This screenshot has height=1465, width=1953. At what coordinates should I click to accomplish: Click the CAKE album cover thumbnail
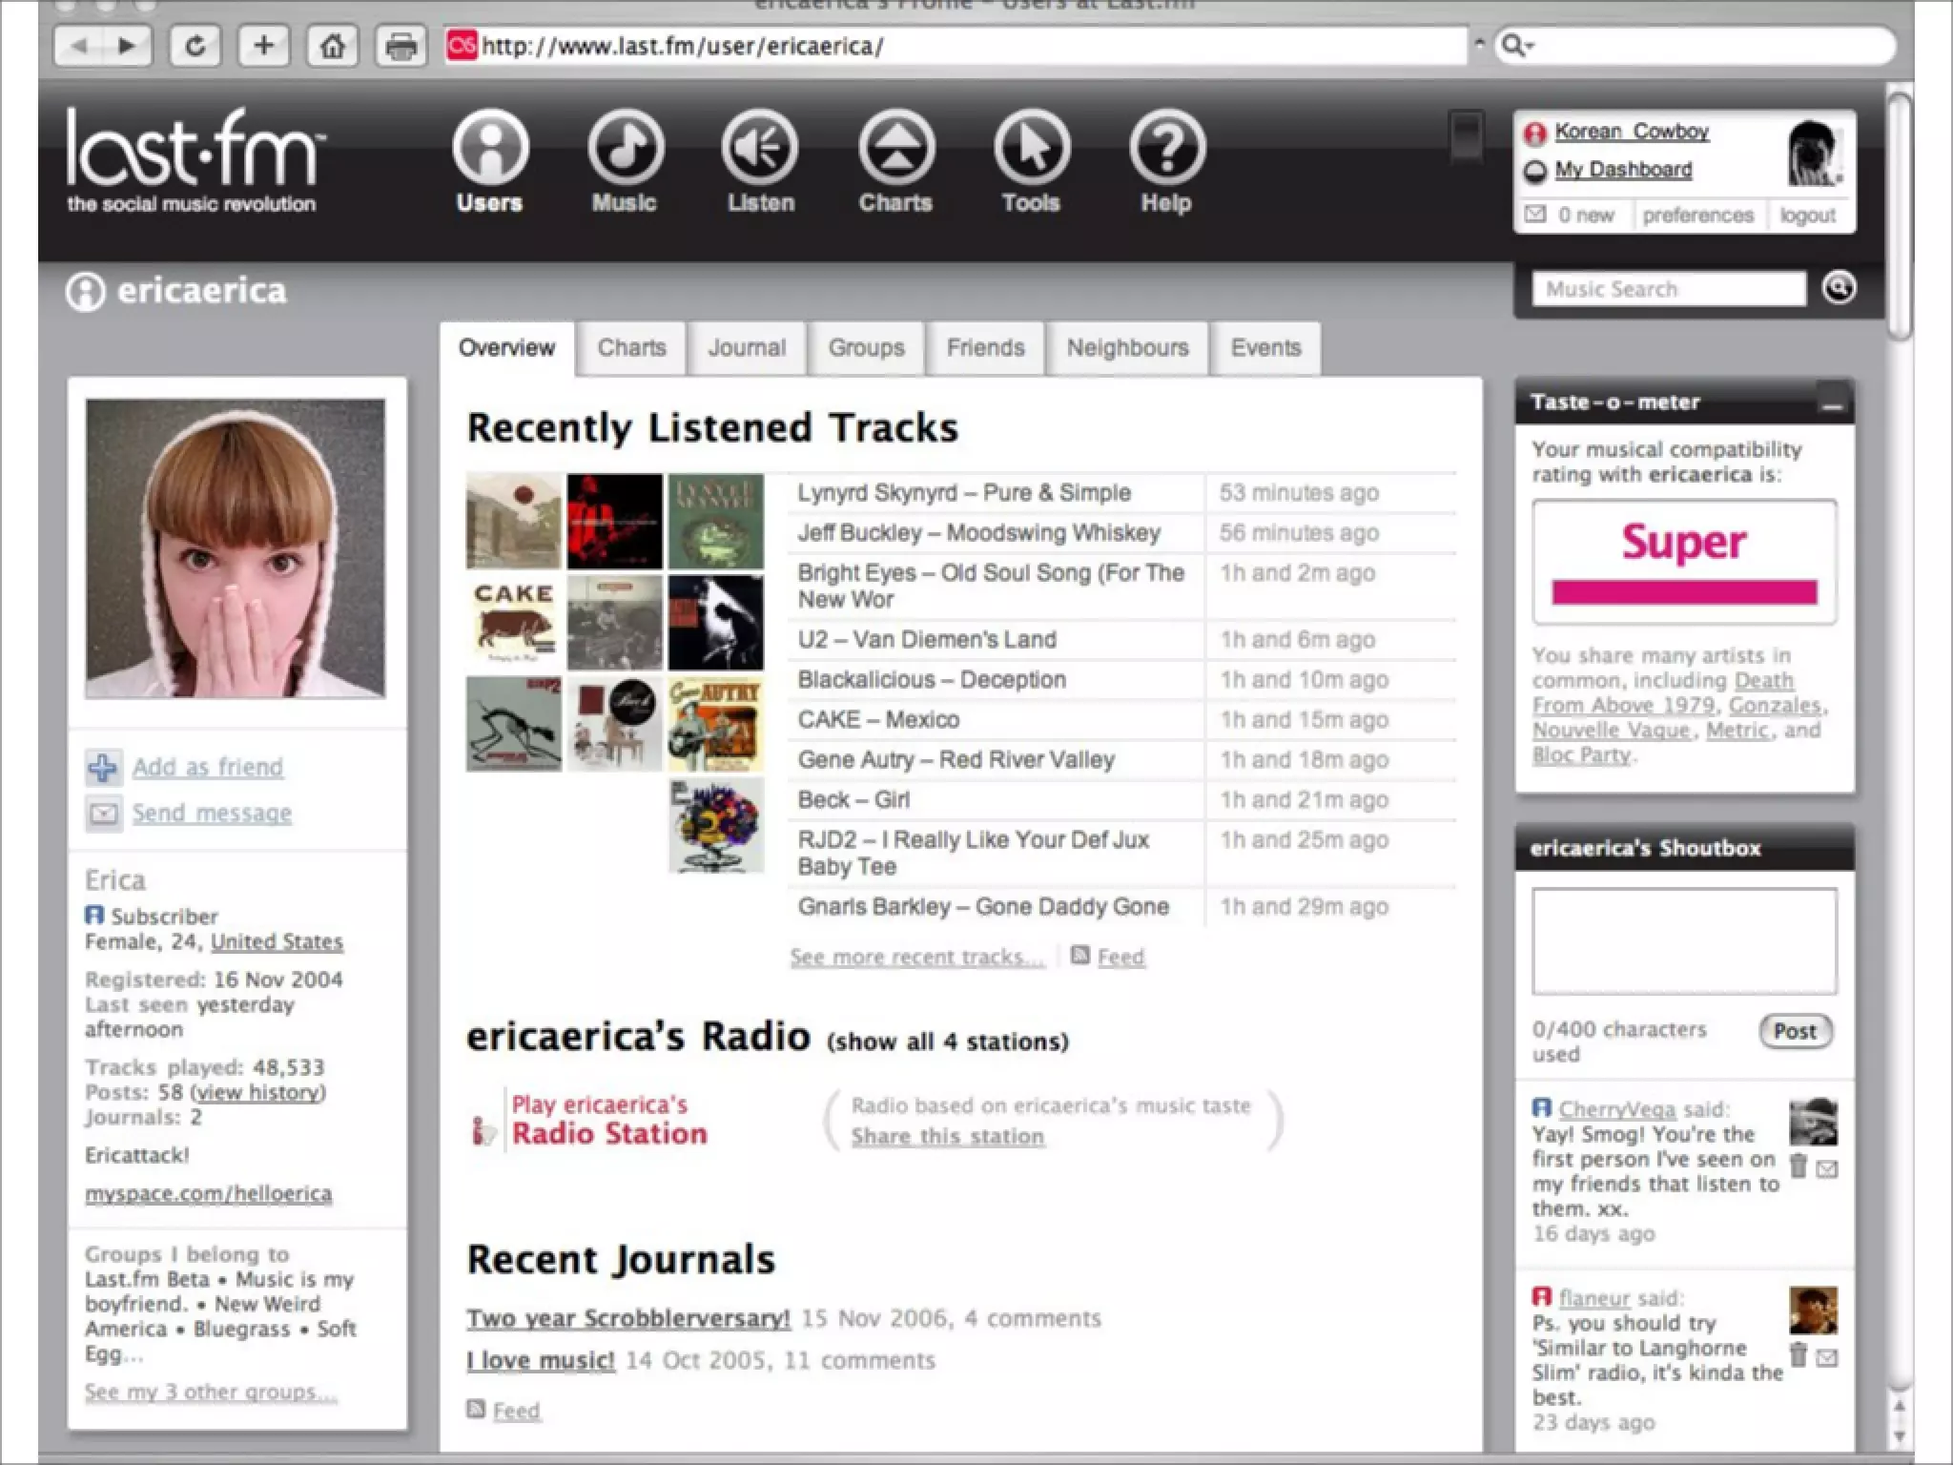pos(514,622)
